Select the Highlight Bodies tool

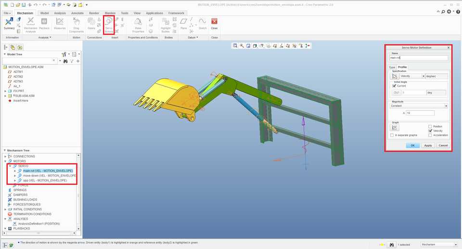pos(165,25)
